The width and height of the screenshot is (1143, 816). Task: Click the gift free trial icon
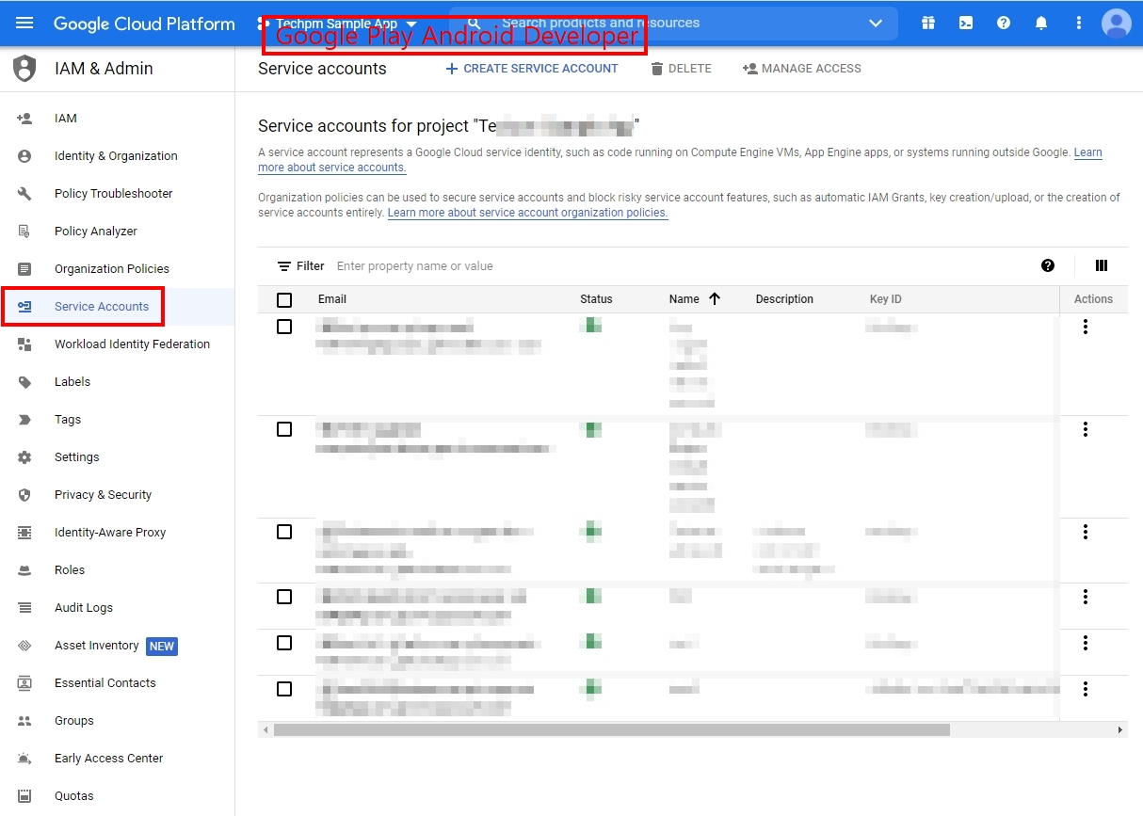pos(928,23)
